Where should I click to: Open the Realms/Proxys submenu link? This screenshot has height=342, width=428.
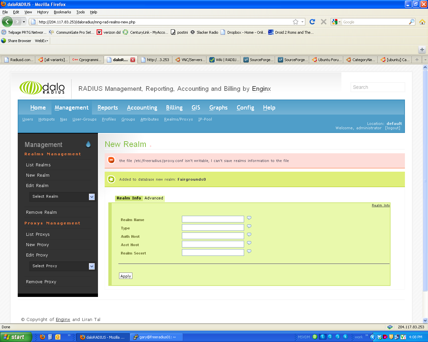(179, 119)
